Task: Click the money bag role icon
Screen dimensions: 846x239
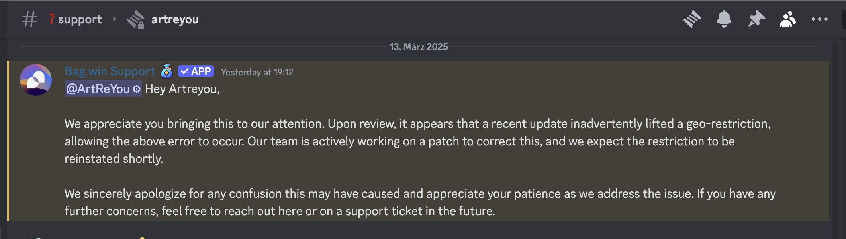Action: 166,71
